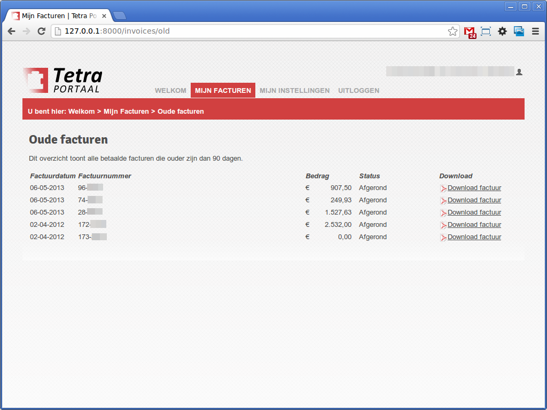Click the Gmail extension icon
547x410 pixels.
469,31
